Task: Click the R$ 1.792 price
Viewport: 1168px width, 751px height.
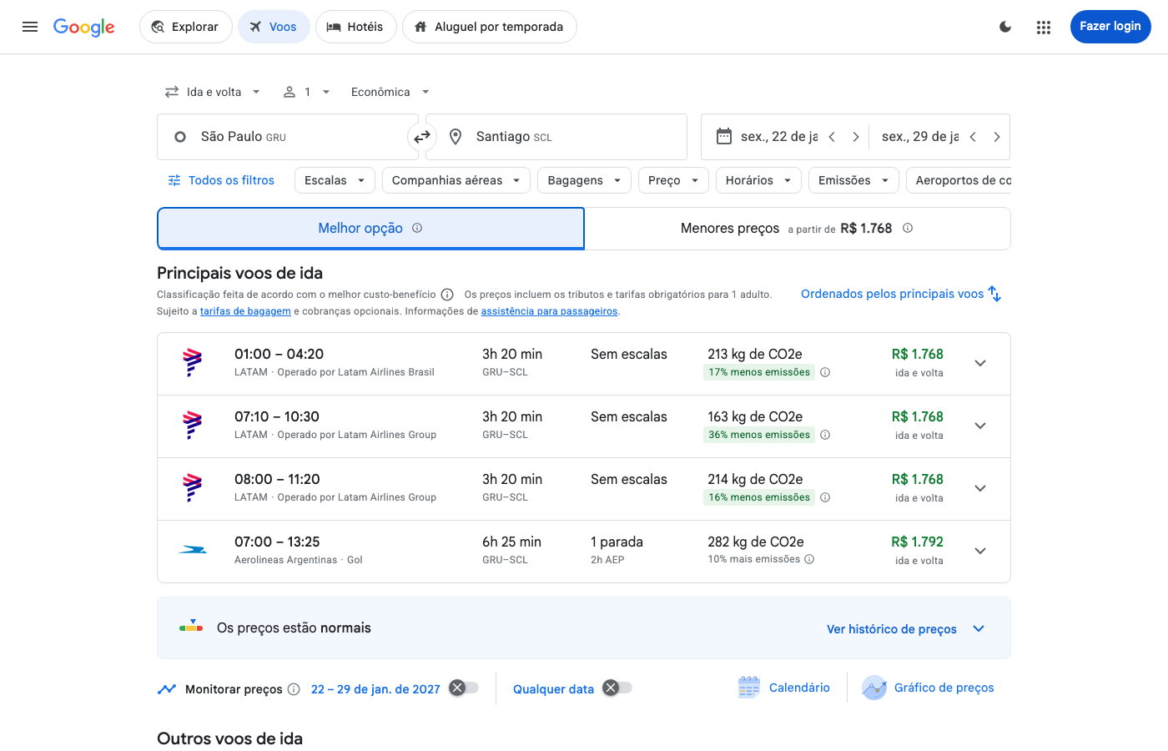Action: coord(917,542)
